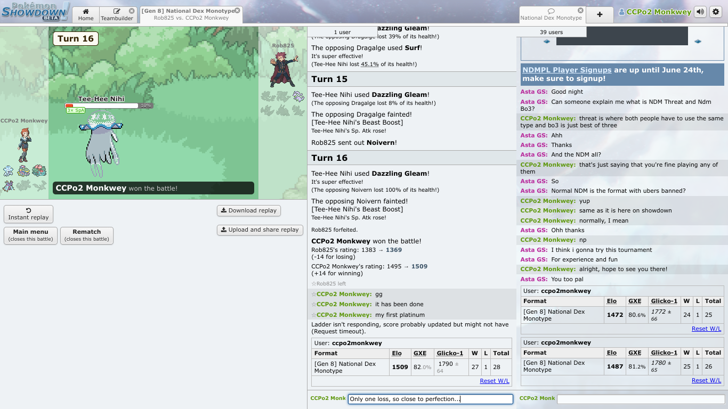The height and width of the screenshot is (409, 728).
Task: Focus the empty National Dex Monotype chat input
Action: click(641, 399)
